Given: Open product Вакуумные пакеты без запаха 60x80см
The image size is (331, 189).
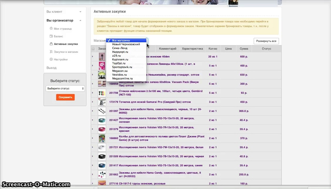Looking at the screenshot, I should click(x=159, y=84).
